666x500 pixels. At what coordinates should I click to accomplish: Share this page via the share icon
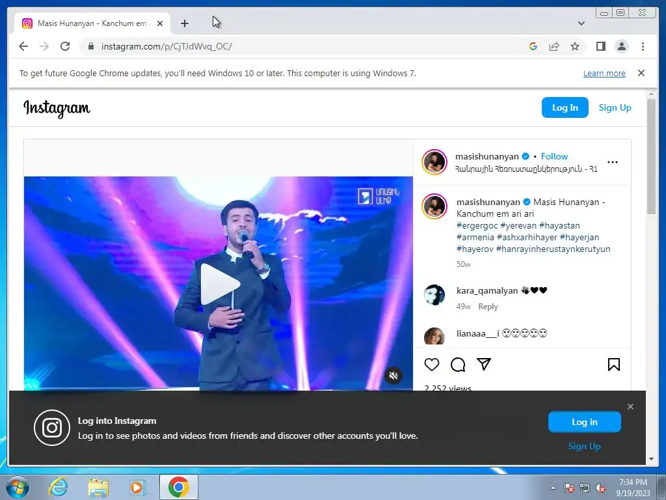click(x=554, y=46)
